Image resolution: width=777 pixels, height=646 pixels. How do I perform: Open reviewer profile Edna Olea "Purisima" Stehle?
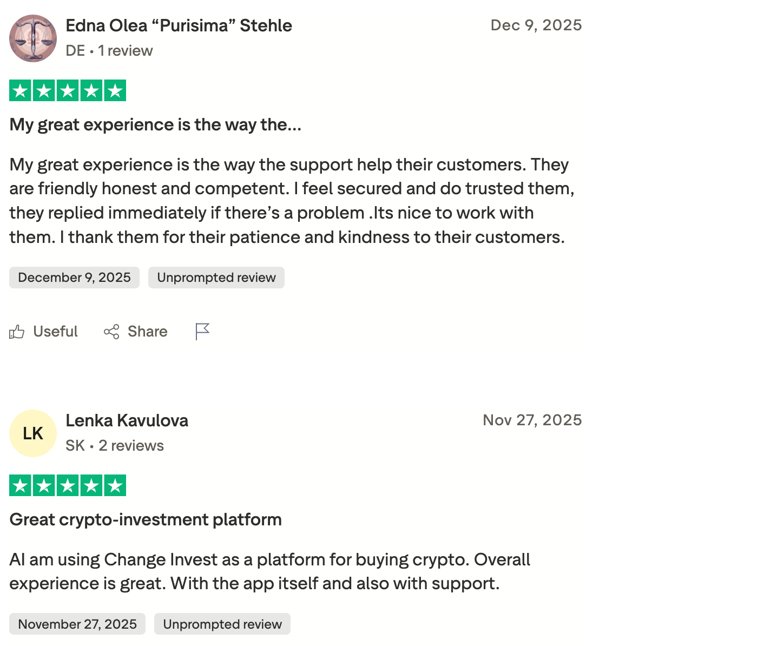179,25
